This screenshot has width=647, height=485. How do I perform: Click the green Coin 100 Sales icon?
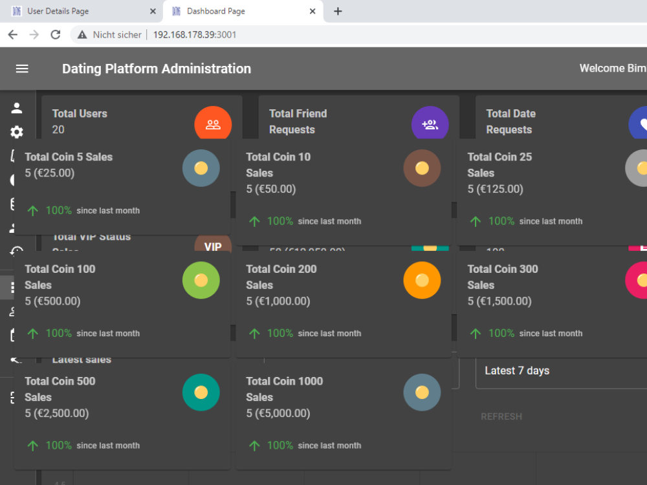(201, 280)
